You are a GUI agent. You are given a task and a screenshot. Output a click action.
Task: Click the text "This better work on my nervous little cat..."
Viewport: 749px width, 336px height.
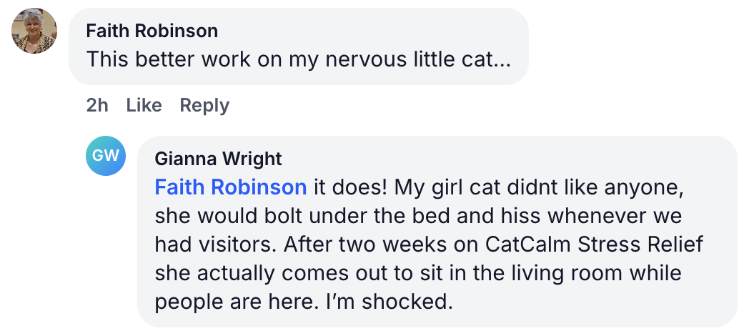tap(298, 59)
